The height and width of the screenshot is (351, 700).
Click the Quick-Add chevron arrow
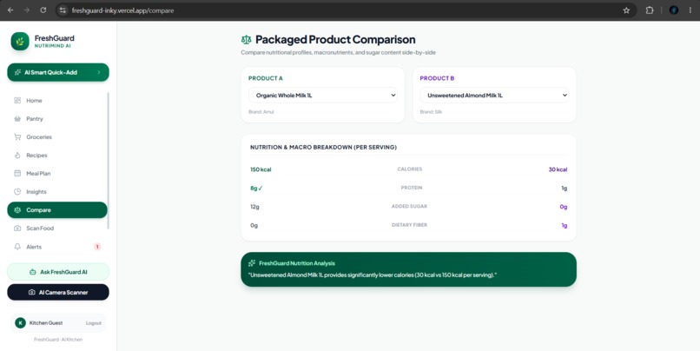[99, 72]
